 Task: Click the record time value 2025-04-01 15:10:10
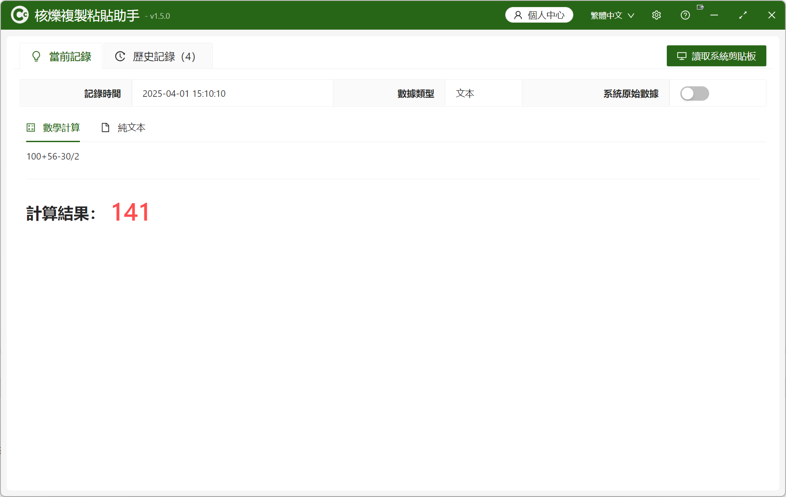pyautogui.click(x=184, y=94)
